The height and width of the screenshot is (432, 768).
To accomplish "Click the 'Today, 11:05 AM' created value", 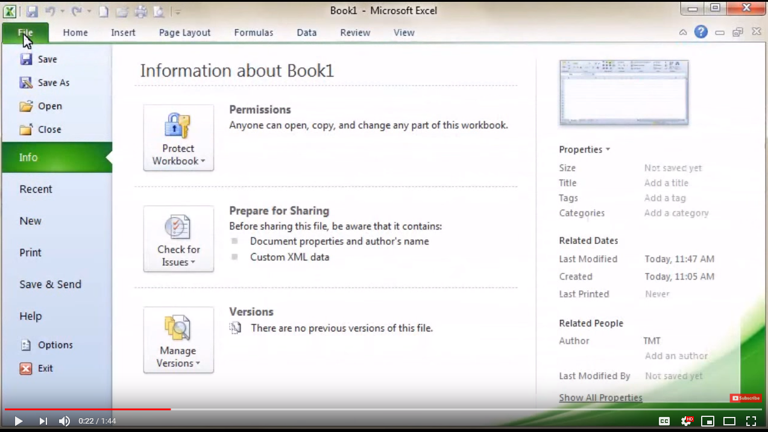I will (679, 277).
